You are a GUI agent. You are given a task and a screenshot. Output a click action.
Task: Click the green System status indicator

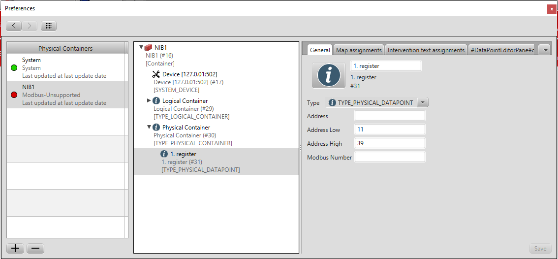tap(14, 68)
